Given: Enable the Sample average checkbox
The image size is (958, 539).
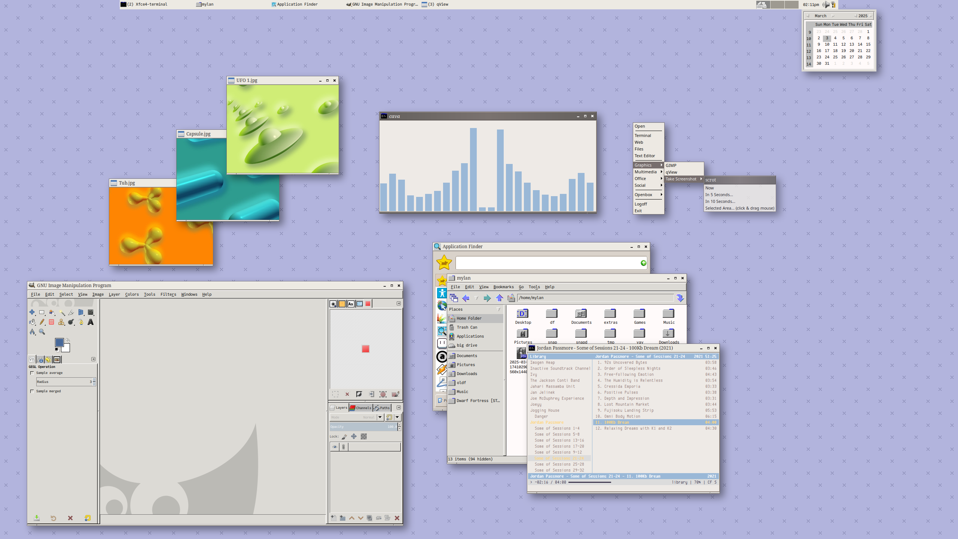Looking at the screenshot, I should (x=32, y=373).
